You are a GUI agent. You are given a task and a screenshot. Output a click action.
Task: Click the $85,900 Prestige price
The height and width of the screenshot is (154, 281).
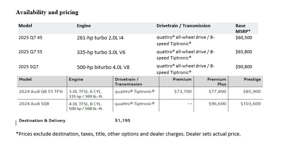pyautogui.click(x=252, y=92)
